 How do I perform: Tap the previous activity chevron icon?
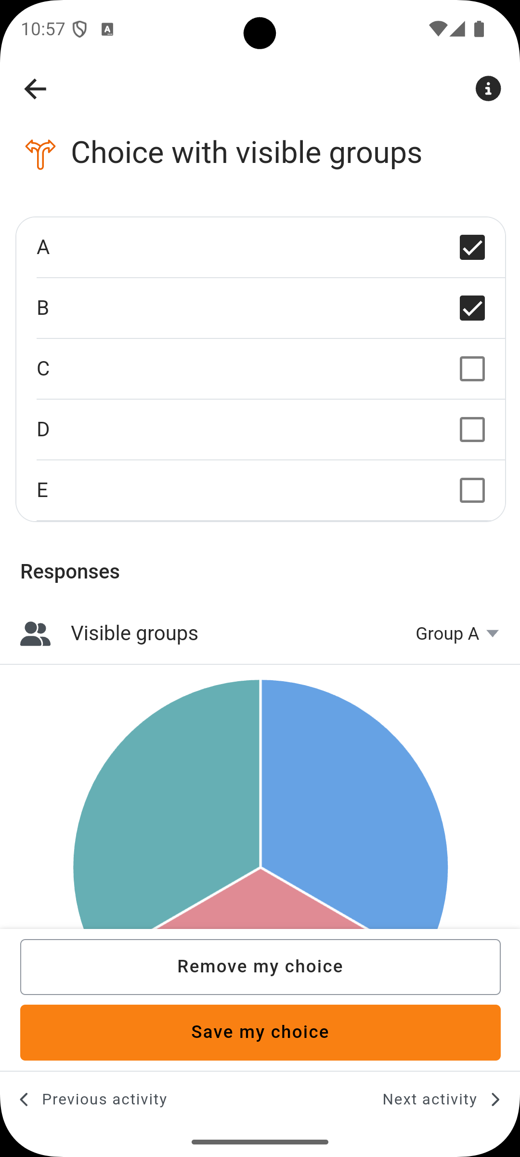[24, 1099]
